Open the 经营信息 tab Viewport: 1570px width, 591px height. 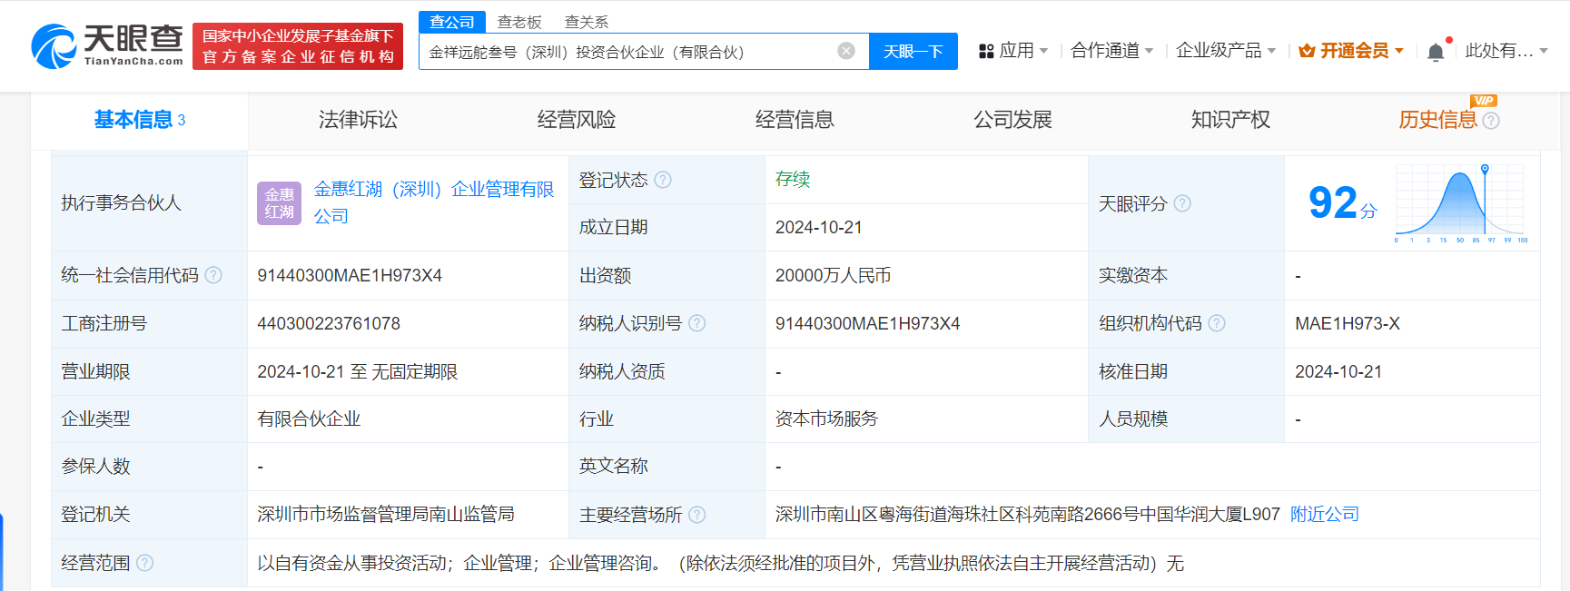[x=795, y=120]
